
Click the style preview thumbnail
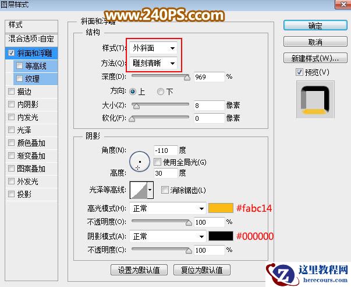[315, 100]
